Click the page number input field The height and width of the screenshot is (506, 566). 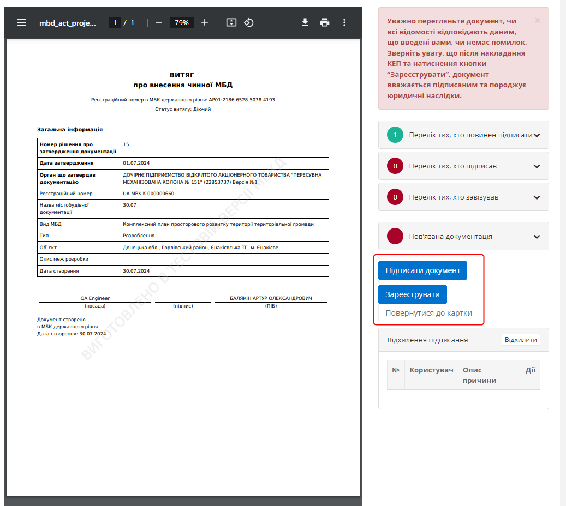(115, 22)
